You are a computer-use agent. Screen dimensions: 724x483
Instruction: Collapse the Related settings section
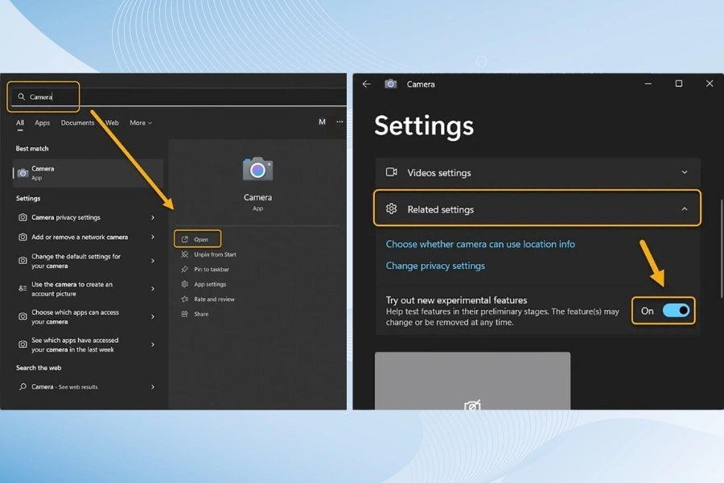click(685, 208)
